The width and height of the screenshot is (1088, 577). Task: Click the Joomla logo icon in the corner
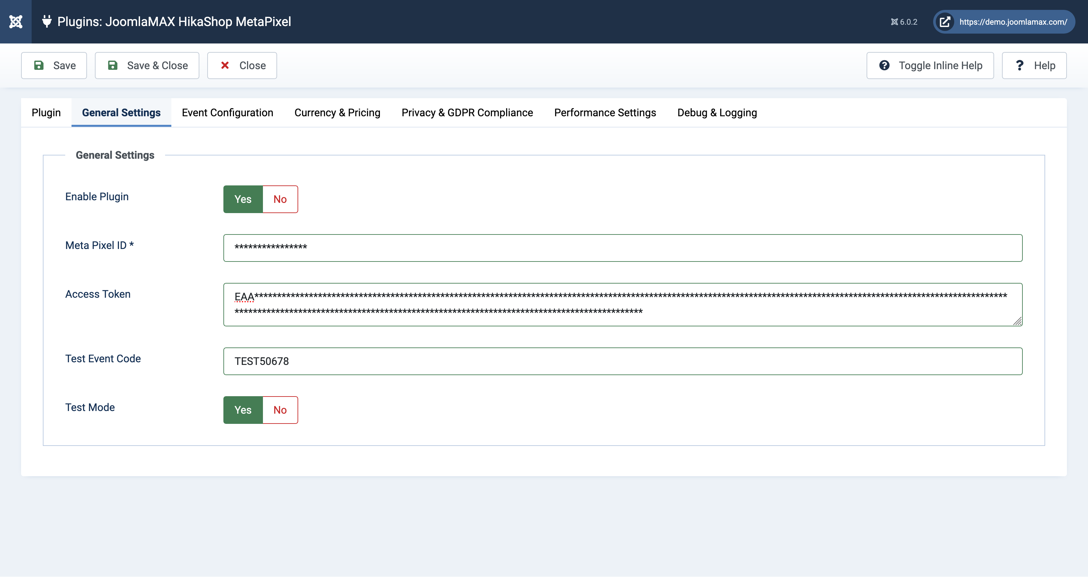click(x=15, y=21)
